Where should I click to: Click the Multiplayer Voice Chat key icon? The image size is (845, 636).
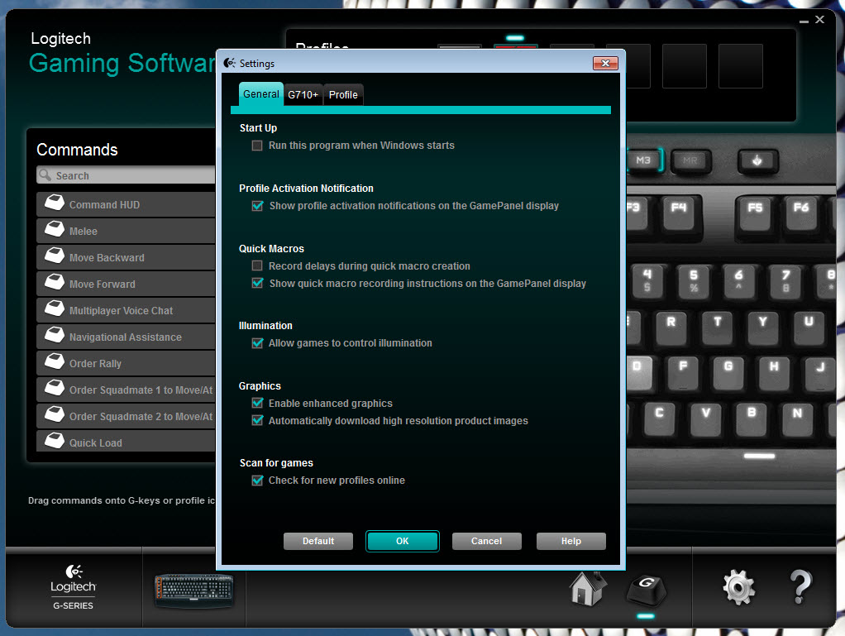(x=55, y=308)
